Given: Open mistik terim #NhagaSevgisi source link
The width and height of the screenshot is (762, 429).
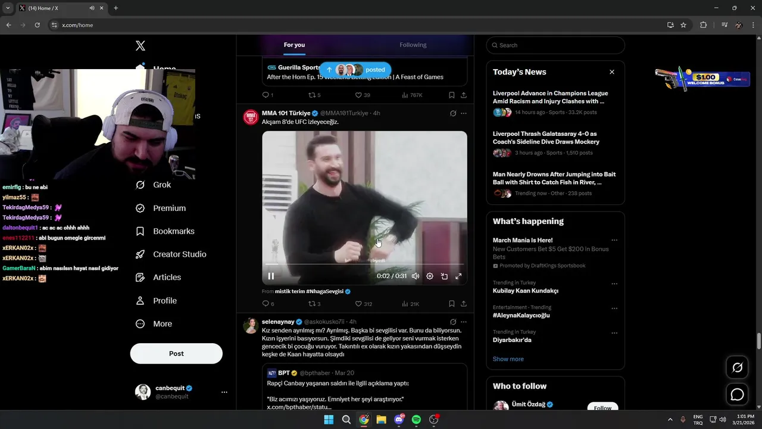Looking at the screenshot, I should 313,291.
